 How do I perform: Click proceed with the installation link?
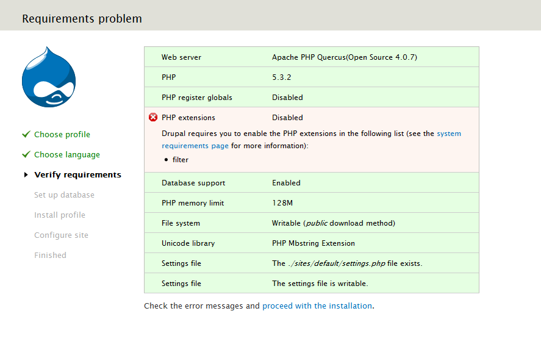317,306
